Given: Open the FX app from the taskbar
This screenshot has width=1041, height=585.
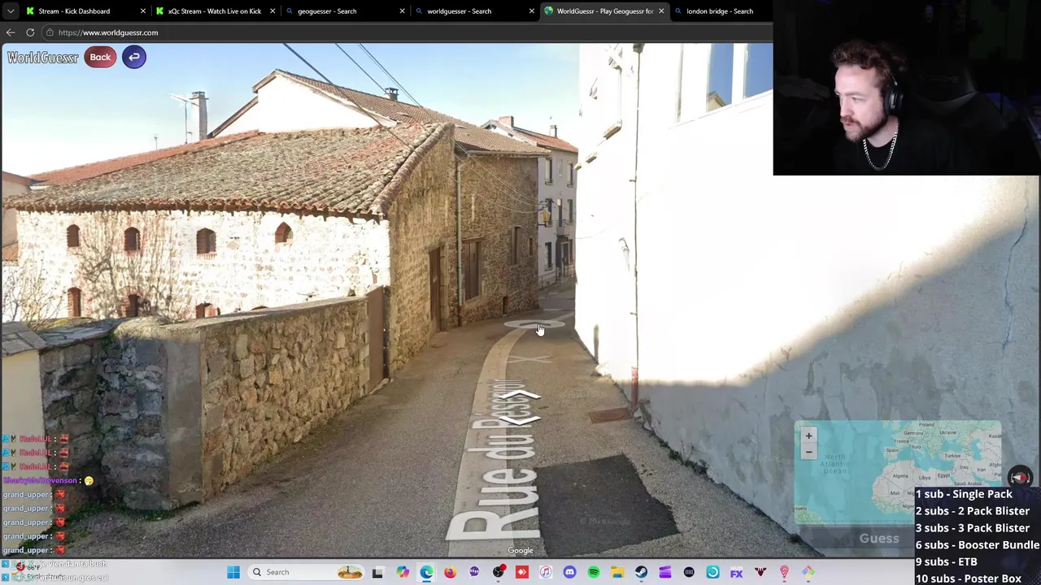Looking at the screenshot, I should (x=737, y=572).
